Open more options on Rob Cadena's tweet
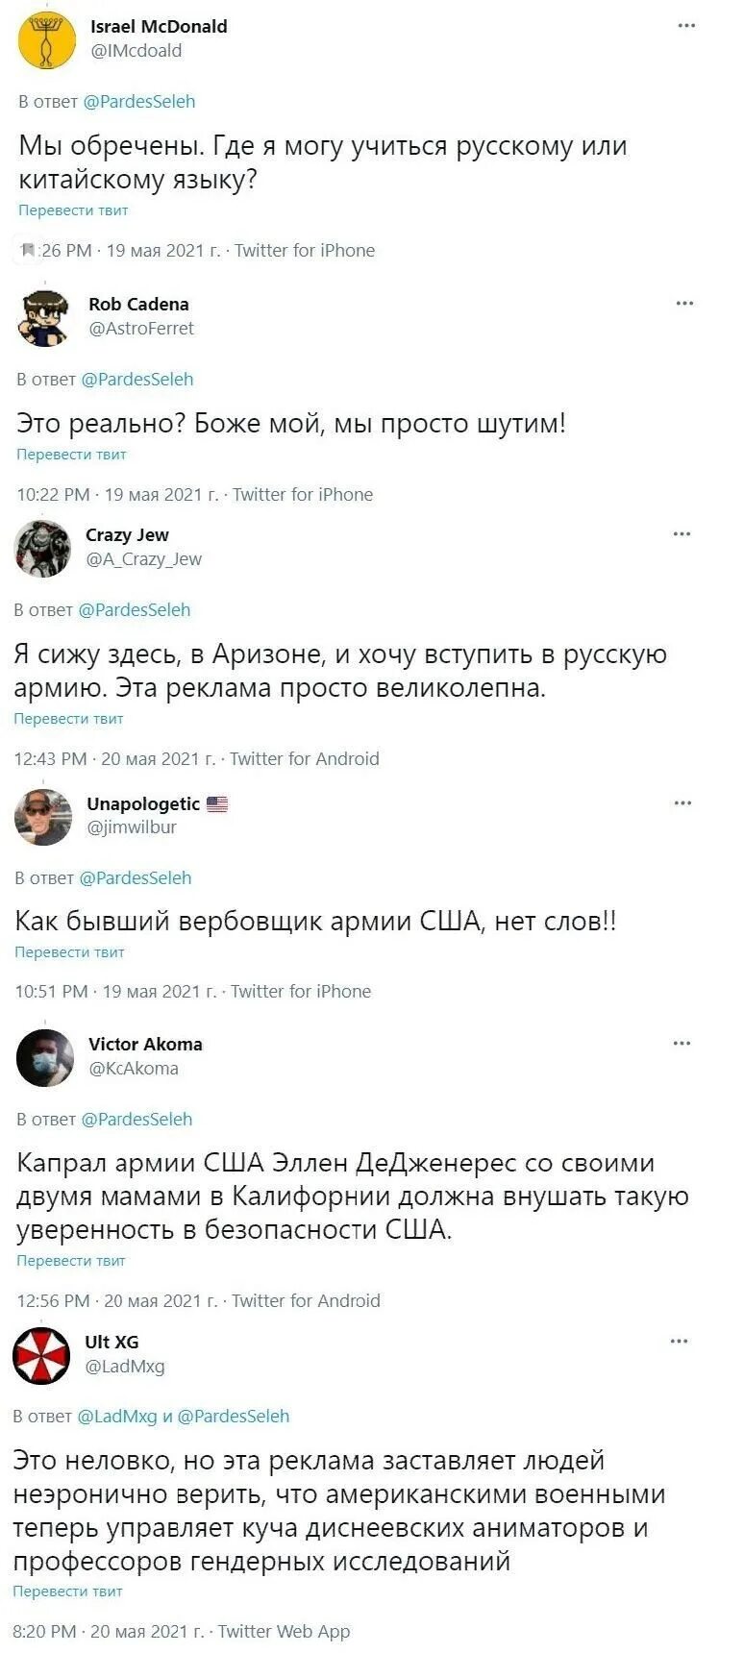The image size is (744, 1653). pyautogui.click(x=684, y=303)
